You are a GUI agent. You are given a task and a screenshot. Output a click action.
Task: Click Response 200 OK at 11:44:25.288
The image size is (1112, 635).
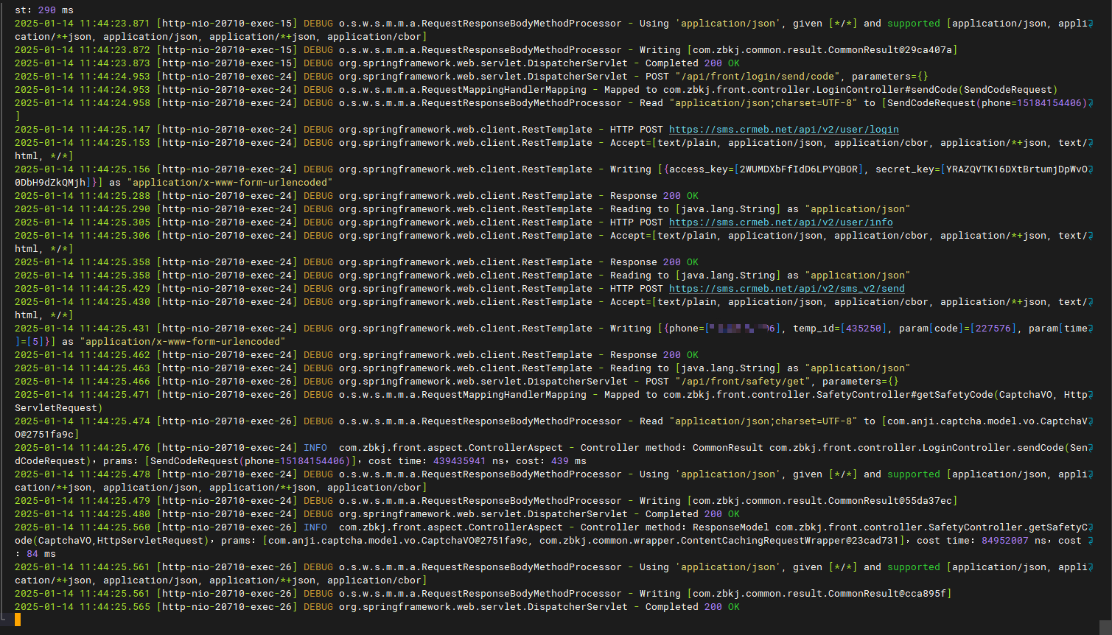coord(654,196)
